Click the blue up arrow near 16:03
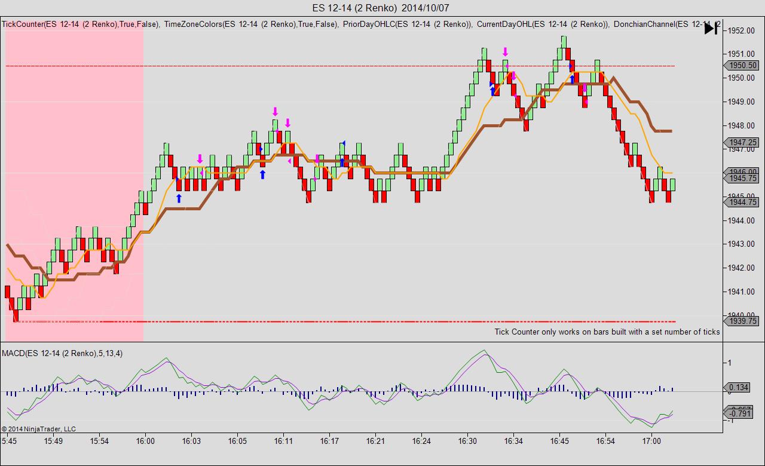Screen dimensions: 765x466 coord(179,198)
